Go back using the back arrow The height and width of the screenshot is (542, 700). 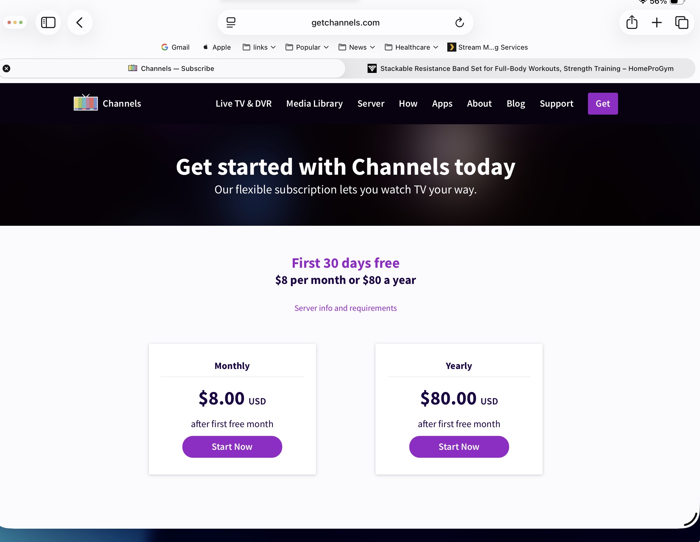pyautogui.click(x=80, y=22)
